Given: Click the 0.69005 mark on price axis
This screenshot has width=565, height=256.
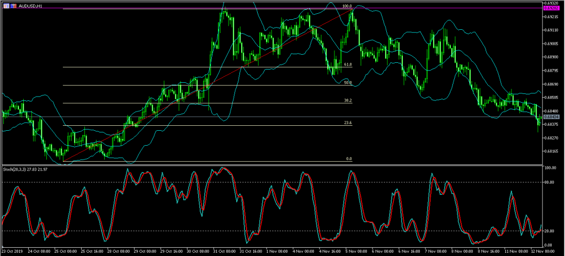Looking at the screenshot, I should tap(552, 44).
